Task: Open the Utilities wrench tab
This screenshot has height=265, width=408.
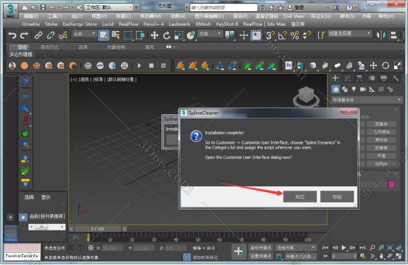Action: point(395,78)
